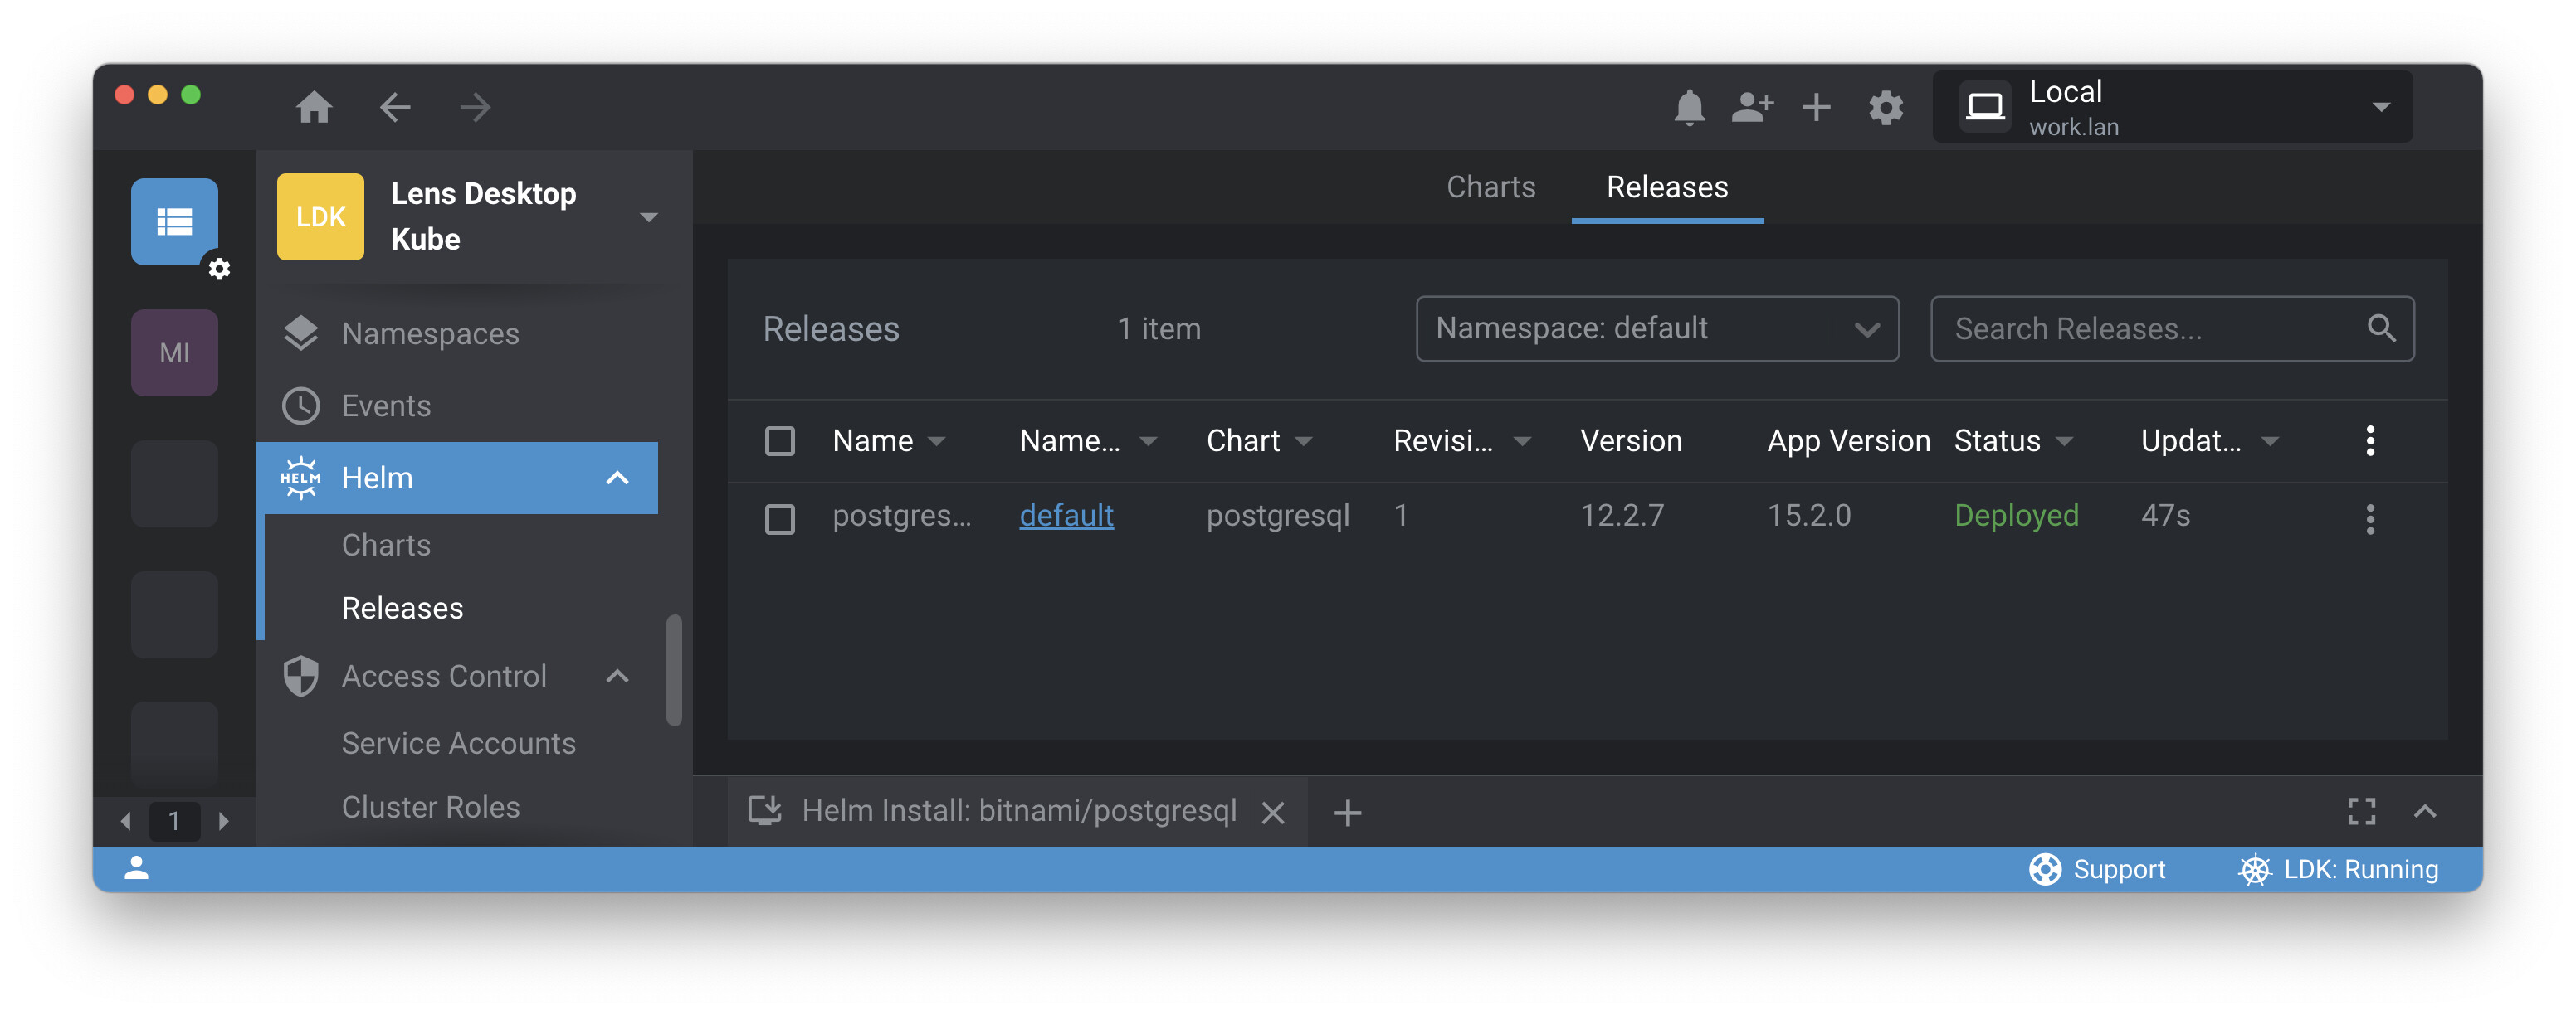Screen dimensions: 2576x1015
Task: Open the postgres release row actions menu
Action: click(2369, 517)
